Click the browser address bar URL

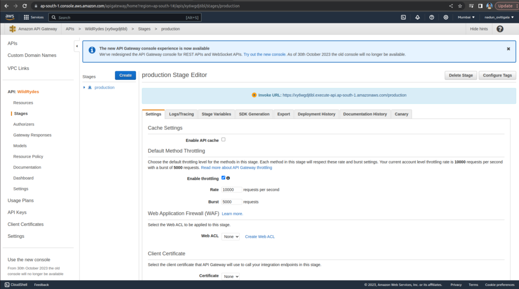tap(140, 6)
